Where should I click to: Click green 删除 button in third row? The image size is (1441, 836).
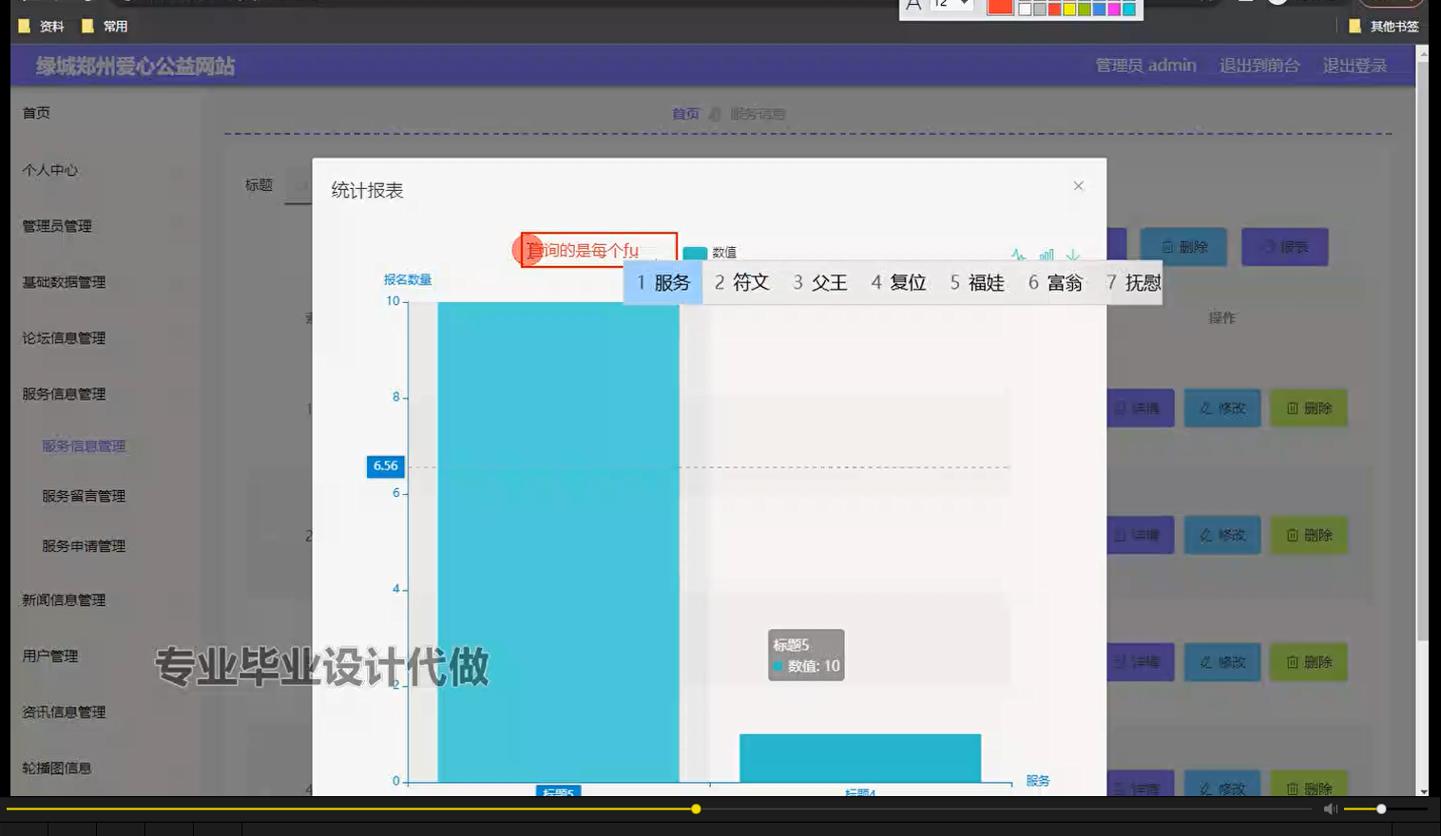pyautogui.click(x=1309, y=662)
